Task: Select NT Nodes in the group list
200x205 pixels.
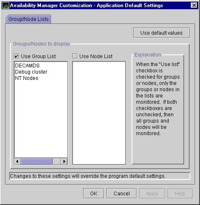Action: (x=27, y=78)
